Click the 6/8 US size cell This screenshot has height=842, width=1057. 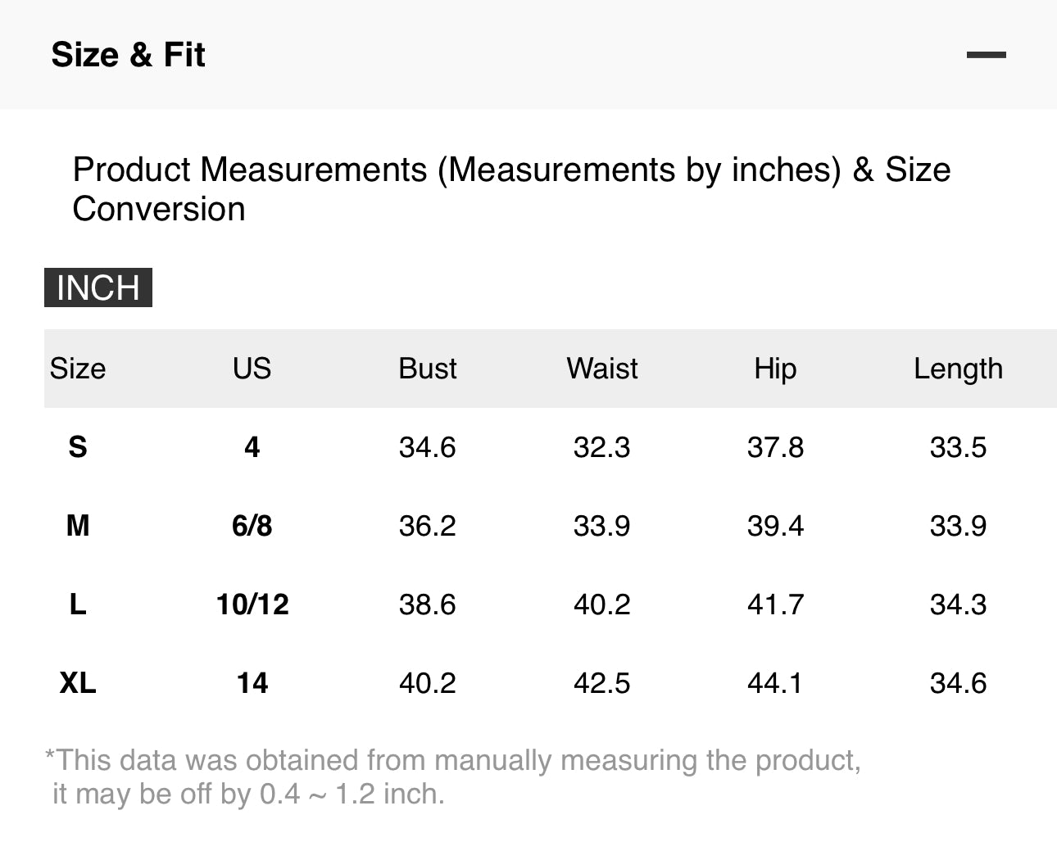pyautogui.click(x=252, y=526)
